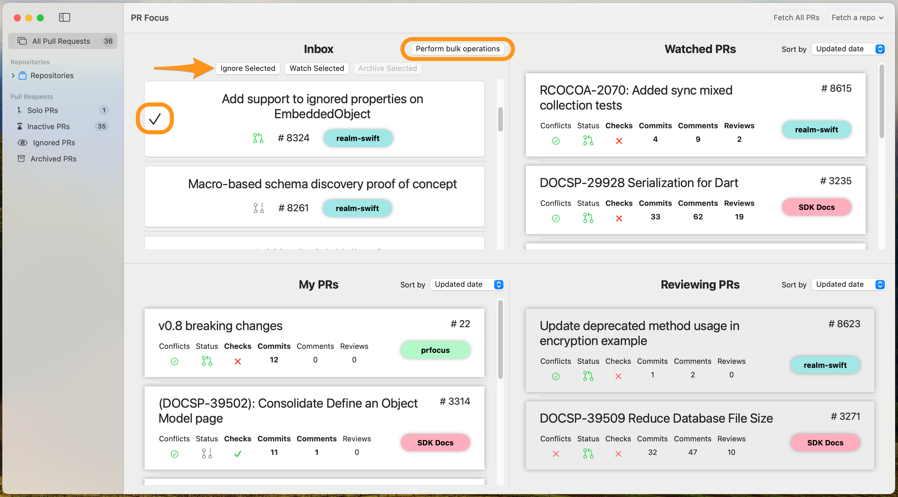The image size is (898, 497).
Task: Open Inactive PRs list
Action: click(x=63, y=126)
